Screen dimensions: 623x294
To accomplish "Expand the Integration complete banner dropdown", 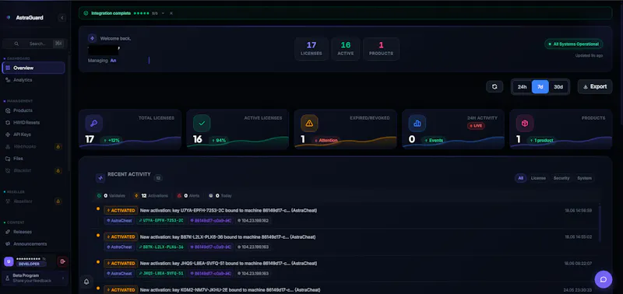I will point(163,13).
